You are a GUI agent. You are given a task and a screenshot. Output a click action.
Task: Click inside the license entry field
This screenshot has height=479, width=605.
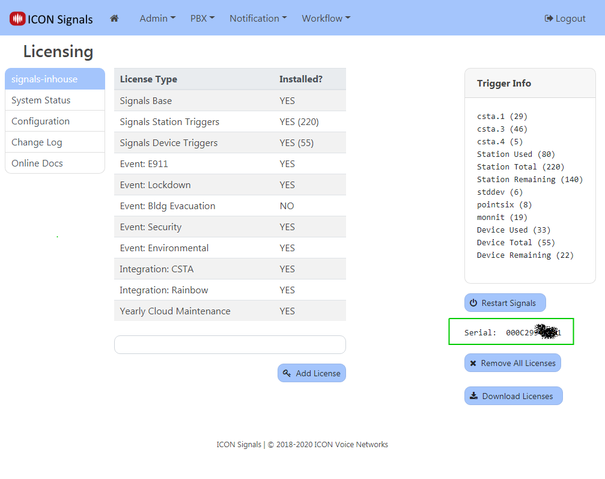pyautogui.click(x=230, y=344)
